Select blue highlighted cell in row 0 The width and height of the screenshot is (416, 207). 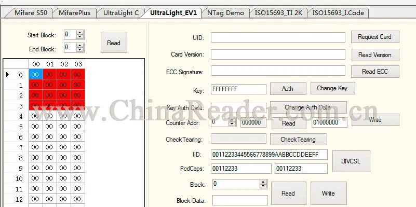click(x=35, y=75)
